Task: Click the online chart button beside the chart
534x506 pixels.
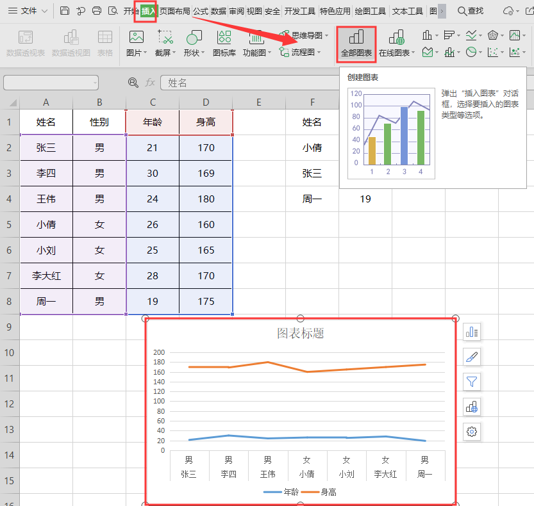Action: pyautogui.click(x=472, y=407)
